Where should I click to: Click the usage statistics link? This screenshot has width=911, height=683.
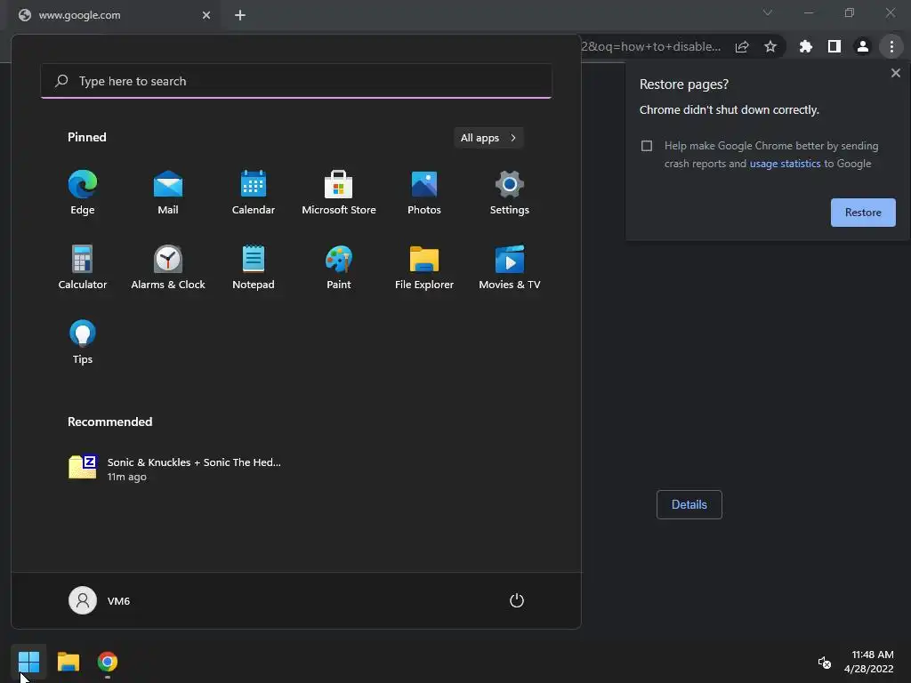(x=785, y=164)
